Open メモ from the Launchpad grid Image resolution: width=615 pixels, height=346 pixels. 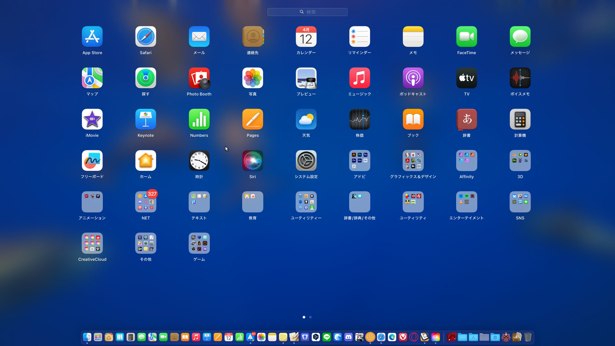click(x=413, y=37)
